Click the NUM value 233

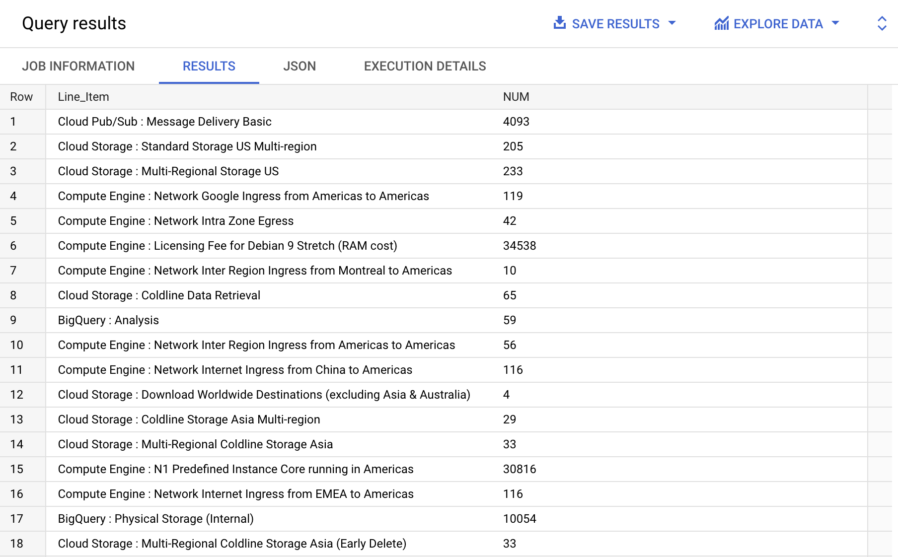513,171
